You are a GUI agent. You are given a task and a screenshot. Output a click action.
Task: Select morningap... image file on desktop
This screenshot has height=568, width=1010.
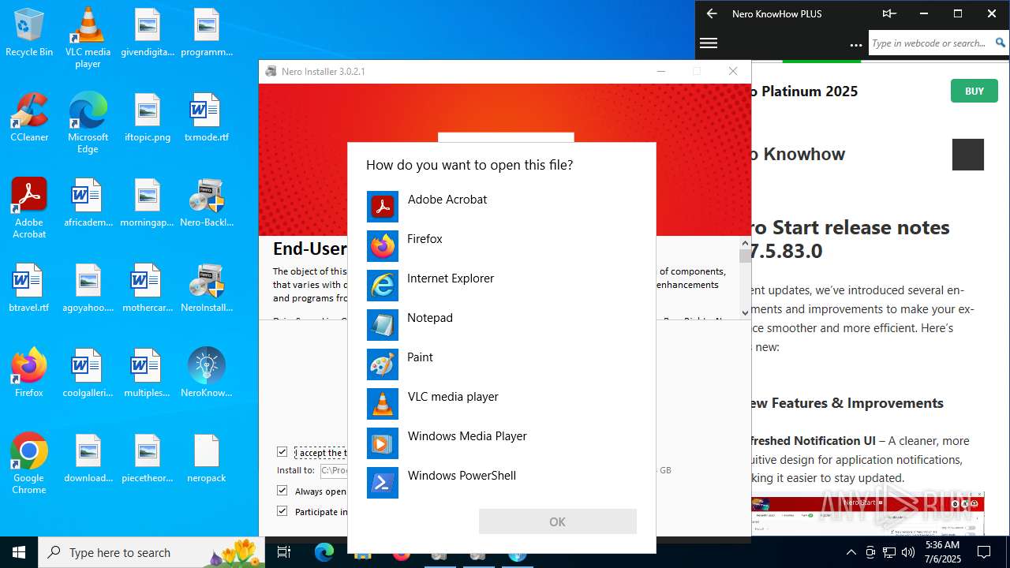pos(148,203)
